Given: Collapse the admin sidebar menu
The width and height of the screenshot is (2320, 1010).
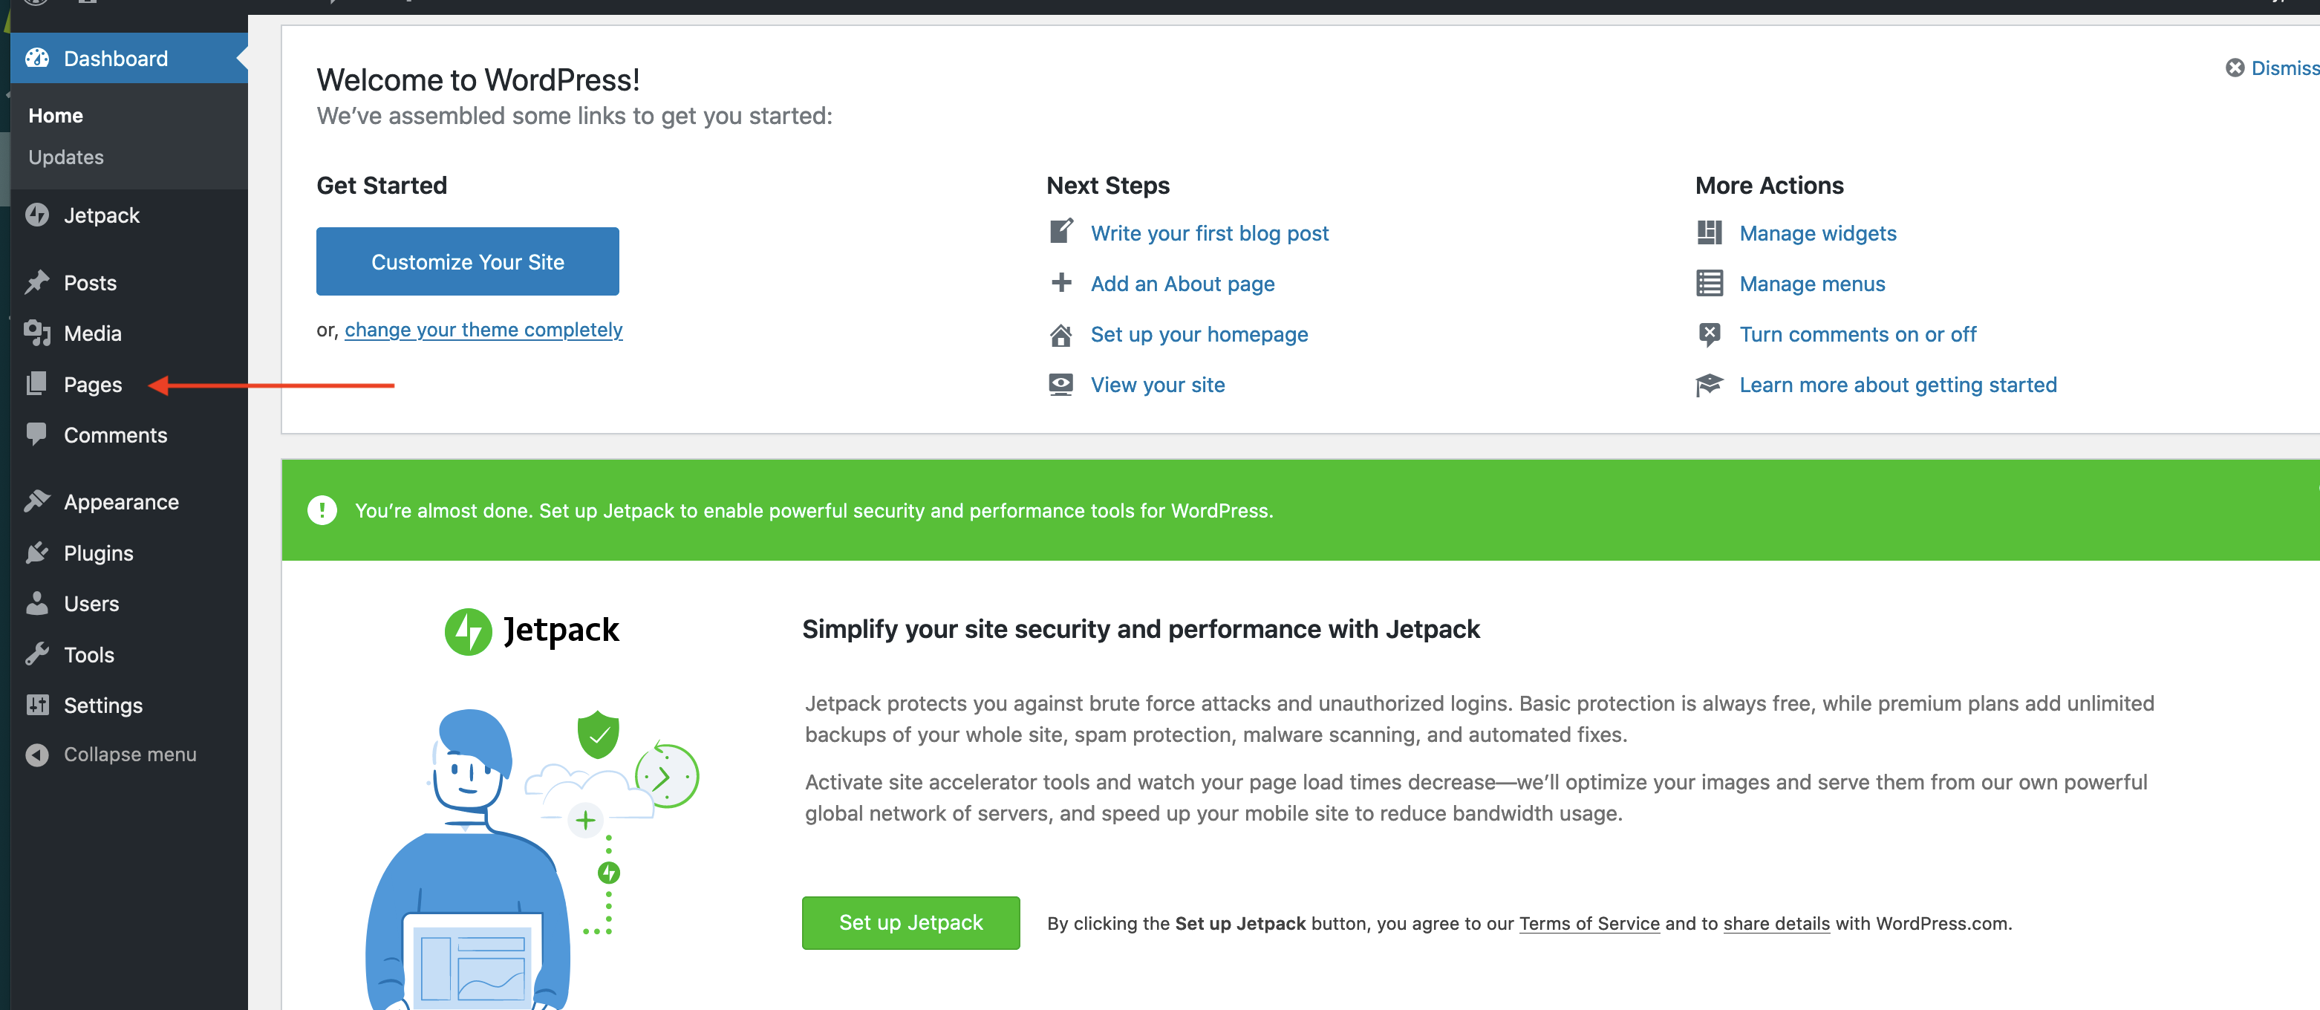Looking at the screenshot, I should (128, 754).
